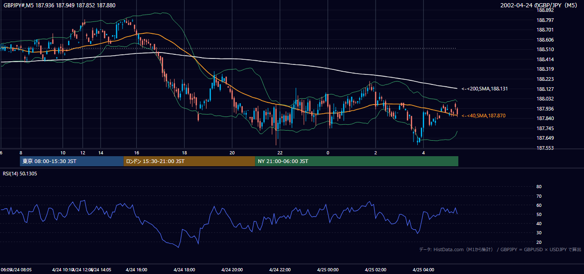Click price level 187.553 on the axis
The height and width of the screenshot is (274, 584).
[x=545, y=148]
